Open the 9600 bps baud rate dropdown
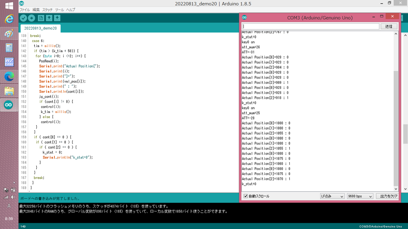The image size is (408, 229). [360, 196]
